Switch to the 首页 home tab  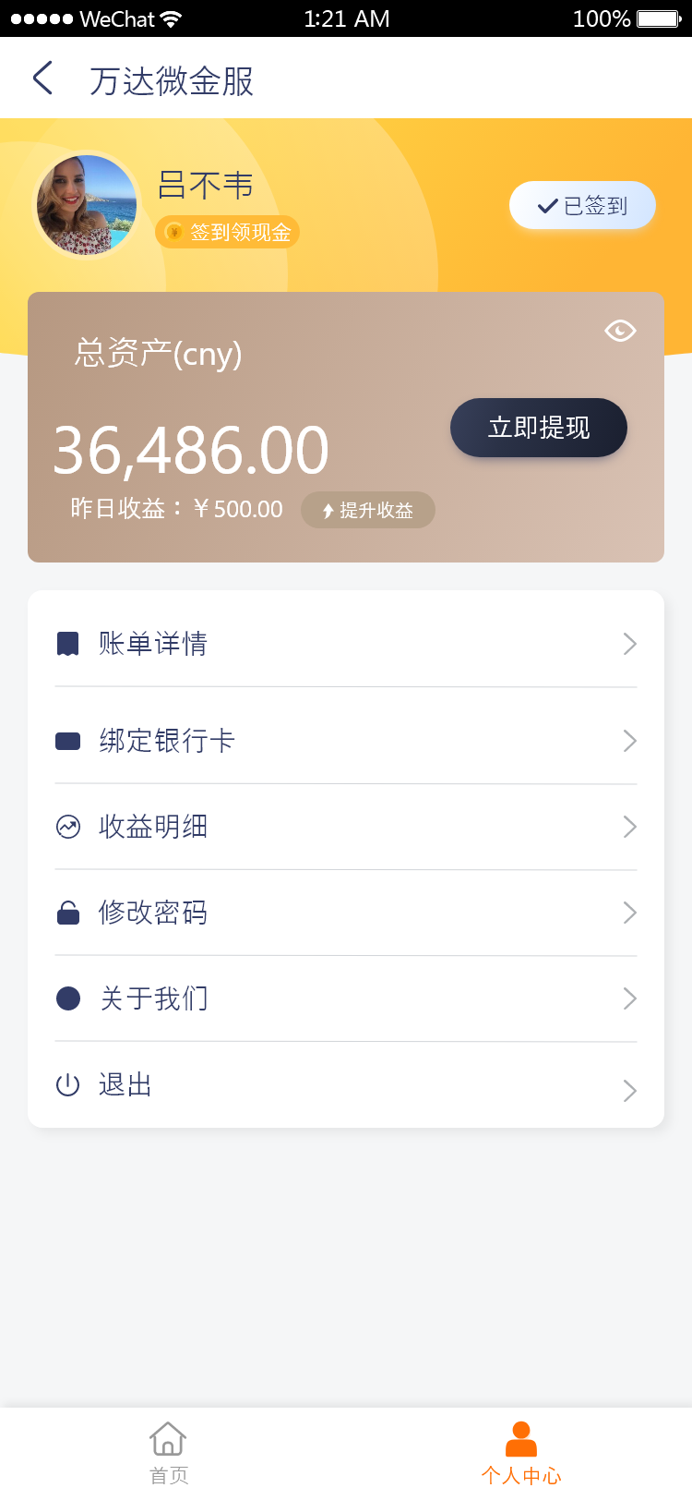(x=169, y=1453)
